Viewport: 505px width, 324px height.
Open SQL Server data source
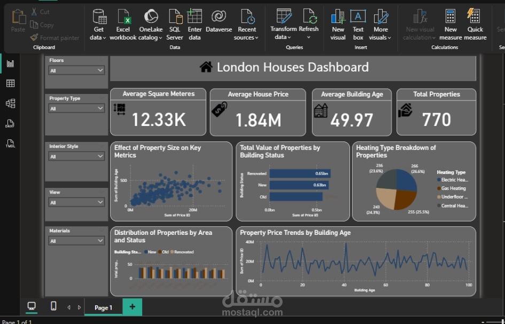(175, 17)
